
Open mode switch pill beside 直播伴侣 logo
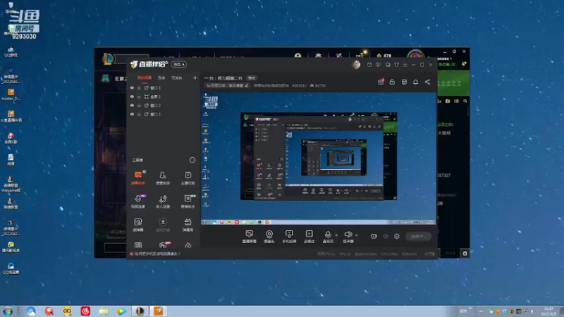pyautogui.click(x=178, y=64)
